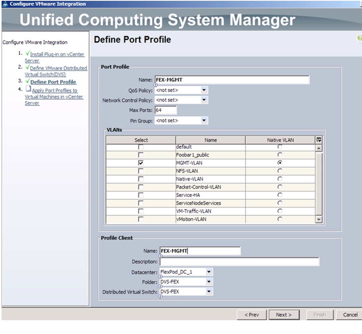Check the ServiceNodeServices checkbox
Viewport: 362px width, 334px height.
141,203
